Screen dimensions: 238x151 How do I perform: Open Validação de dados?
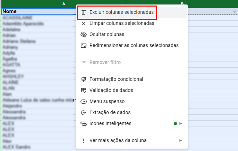111,90
